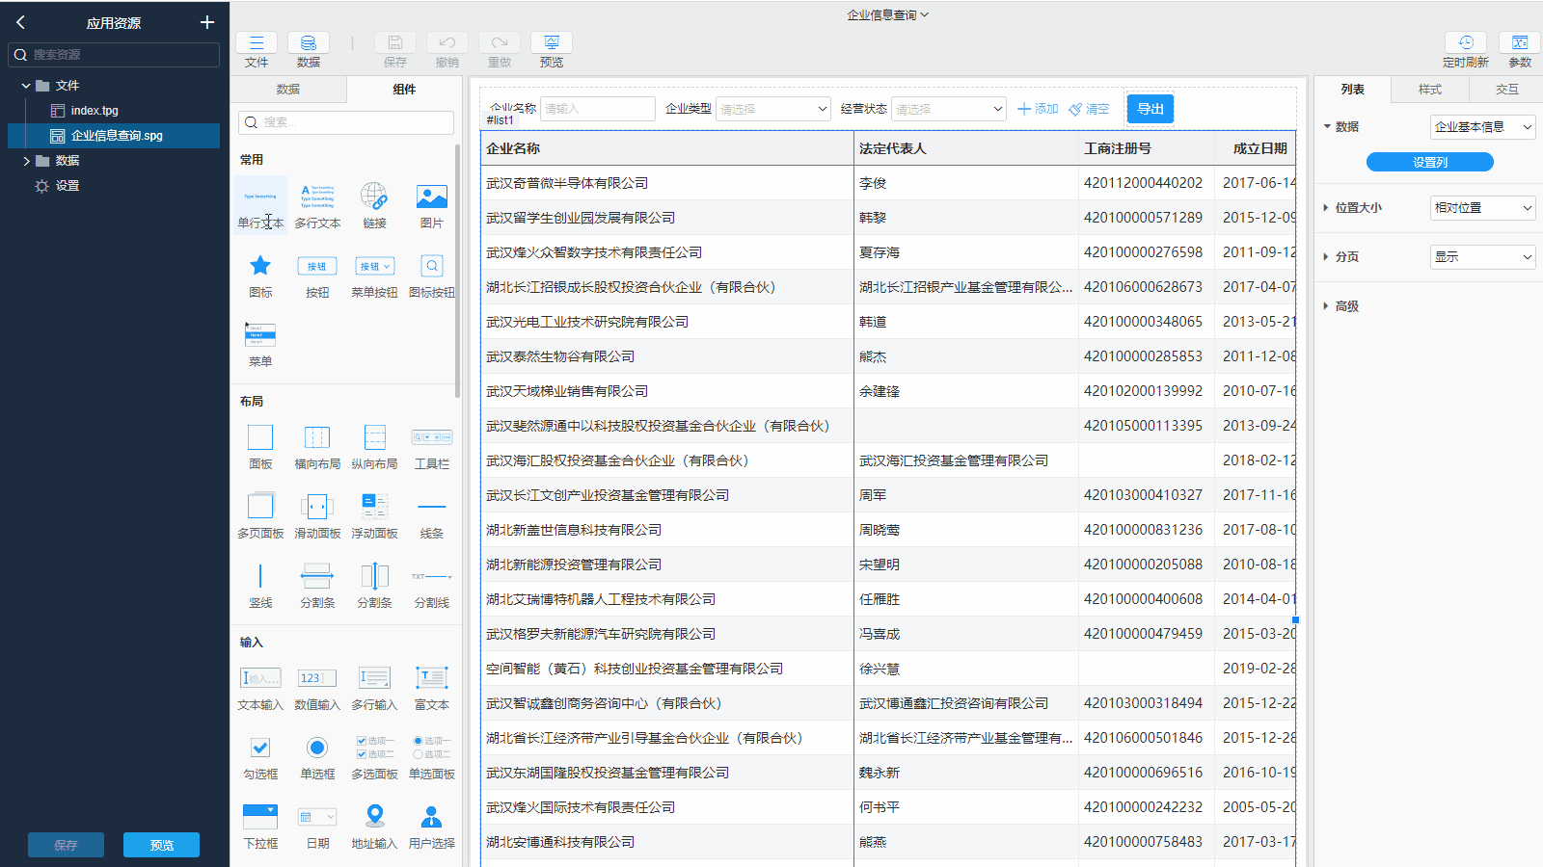Open the 相对位置 position dropdown

pos(1482,207)
